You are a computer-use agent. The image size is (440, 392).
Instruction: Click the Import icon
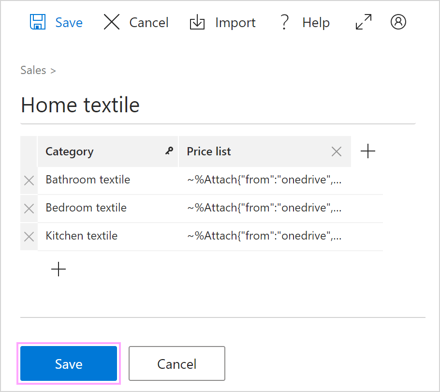pos(197,22)
